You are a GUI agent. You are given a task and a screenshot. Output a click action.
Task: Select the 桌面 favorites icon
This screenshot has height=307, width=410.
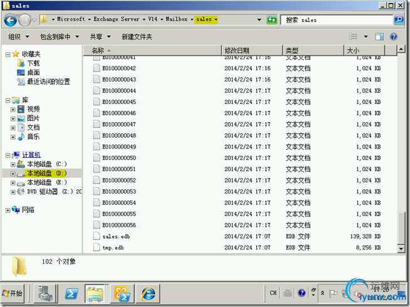21,73
